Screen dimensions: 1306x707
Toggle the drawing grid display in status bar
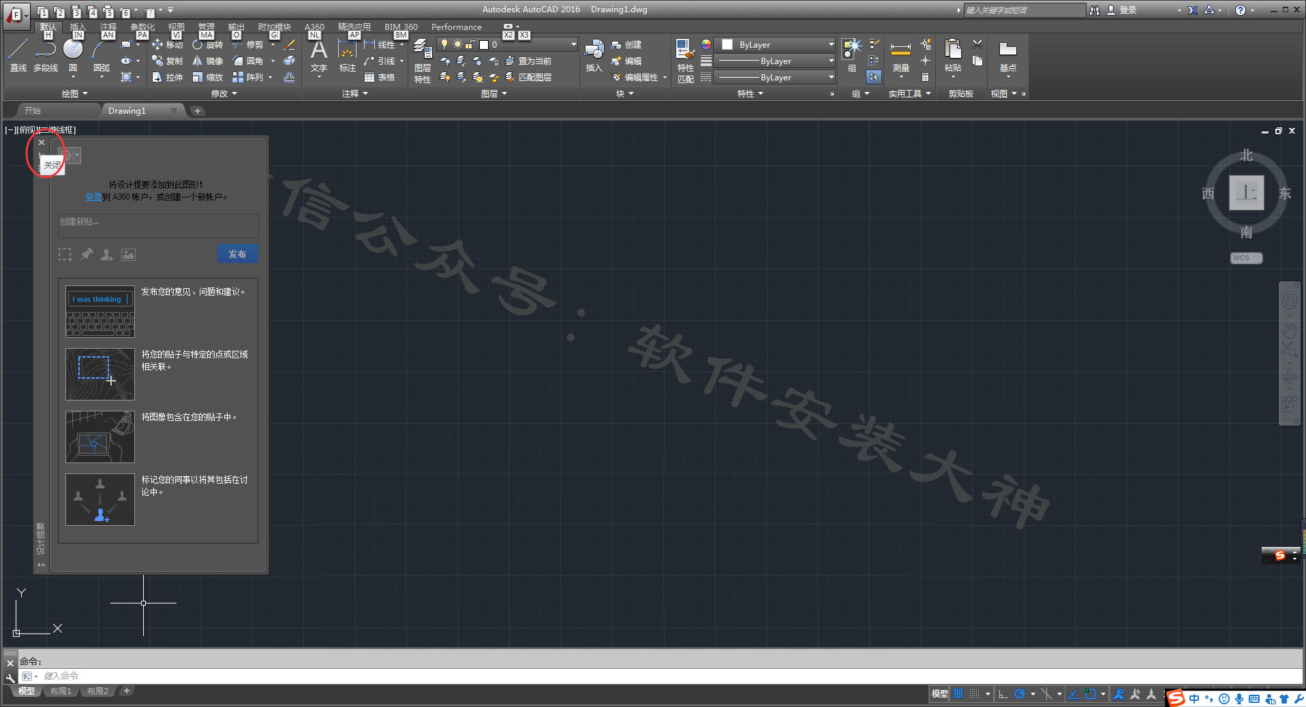point(958,693)
